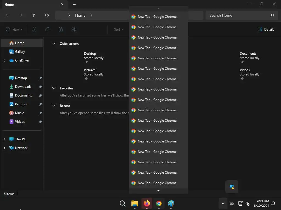
Task: Open Paint from the taskbar
Action: click(x=171, y=203)
